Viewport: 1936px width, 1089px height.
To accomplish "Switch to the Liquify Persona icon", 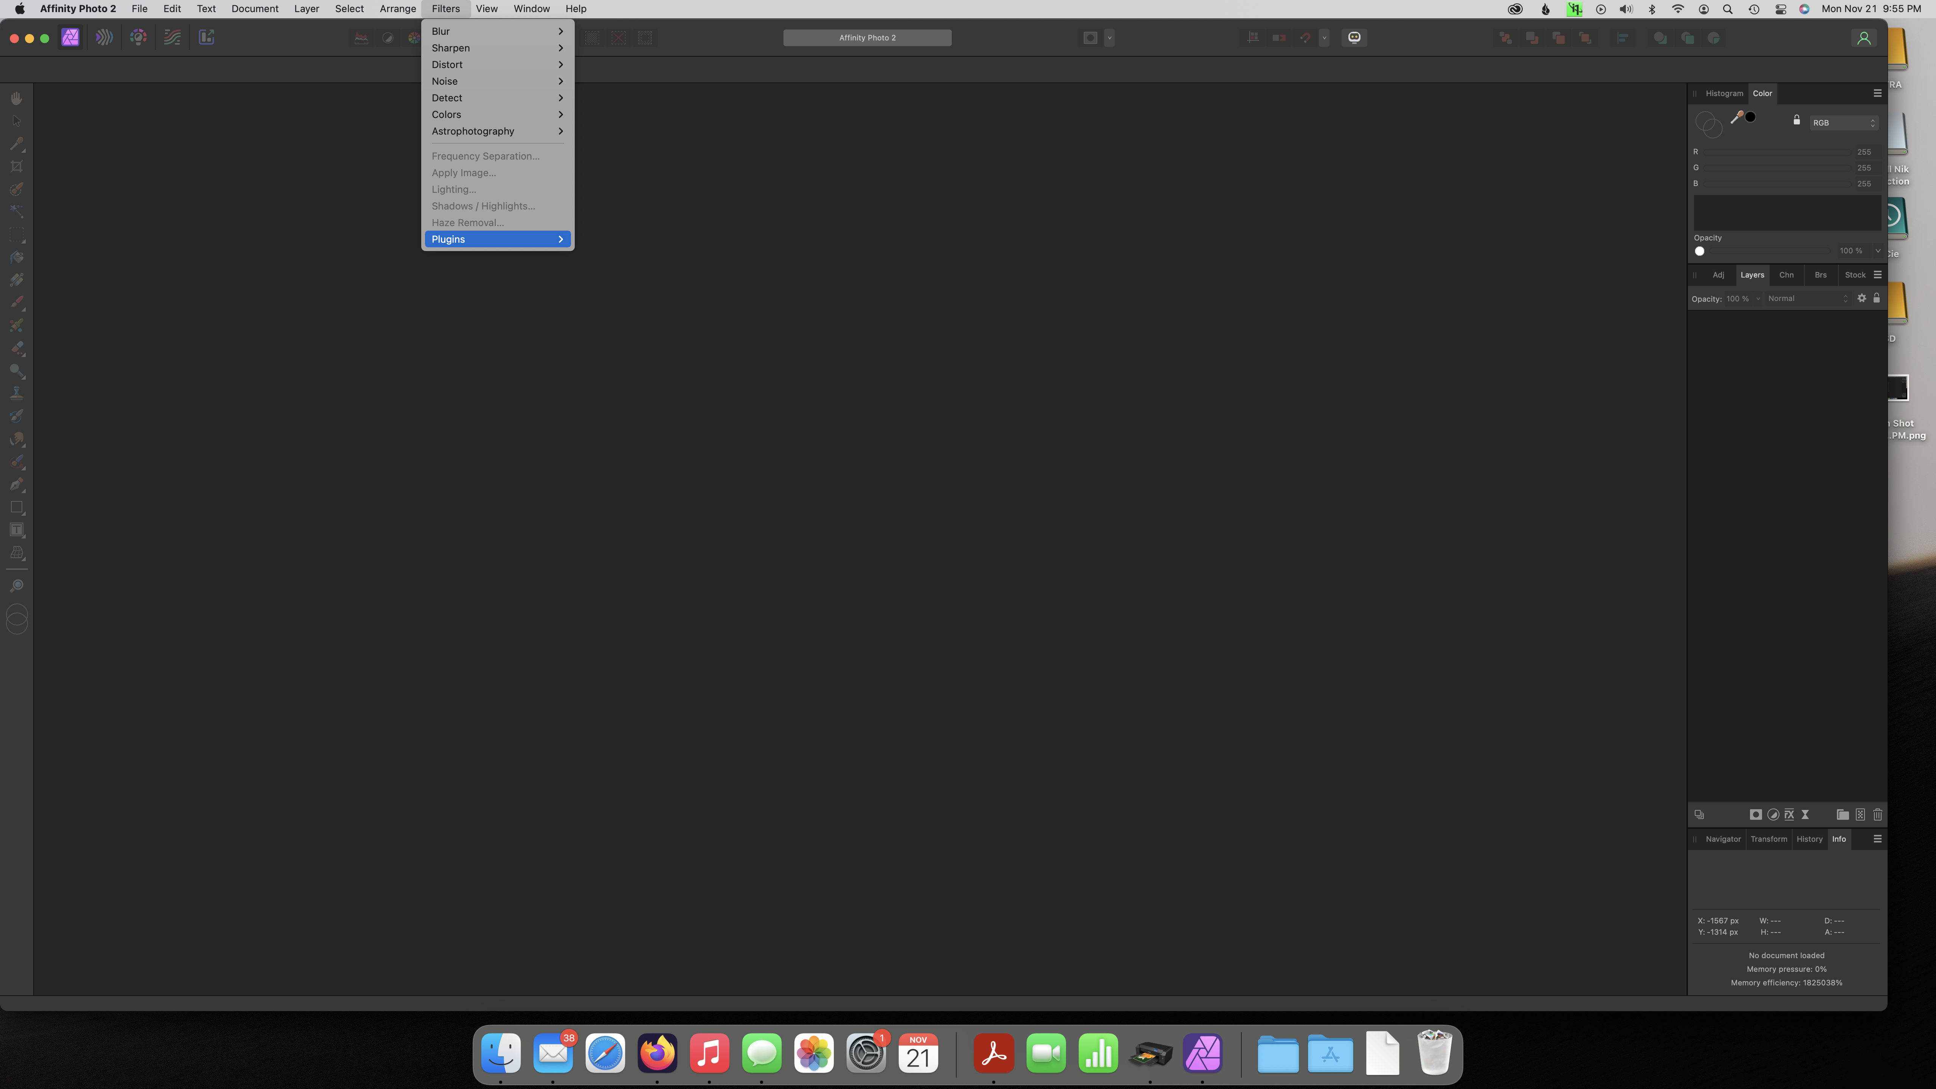I will [x=104, y=37].
